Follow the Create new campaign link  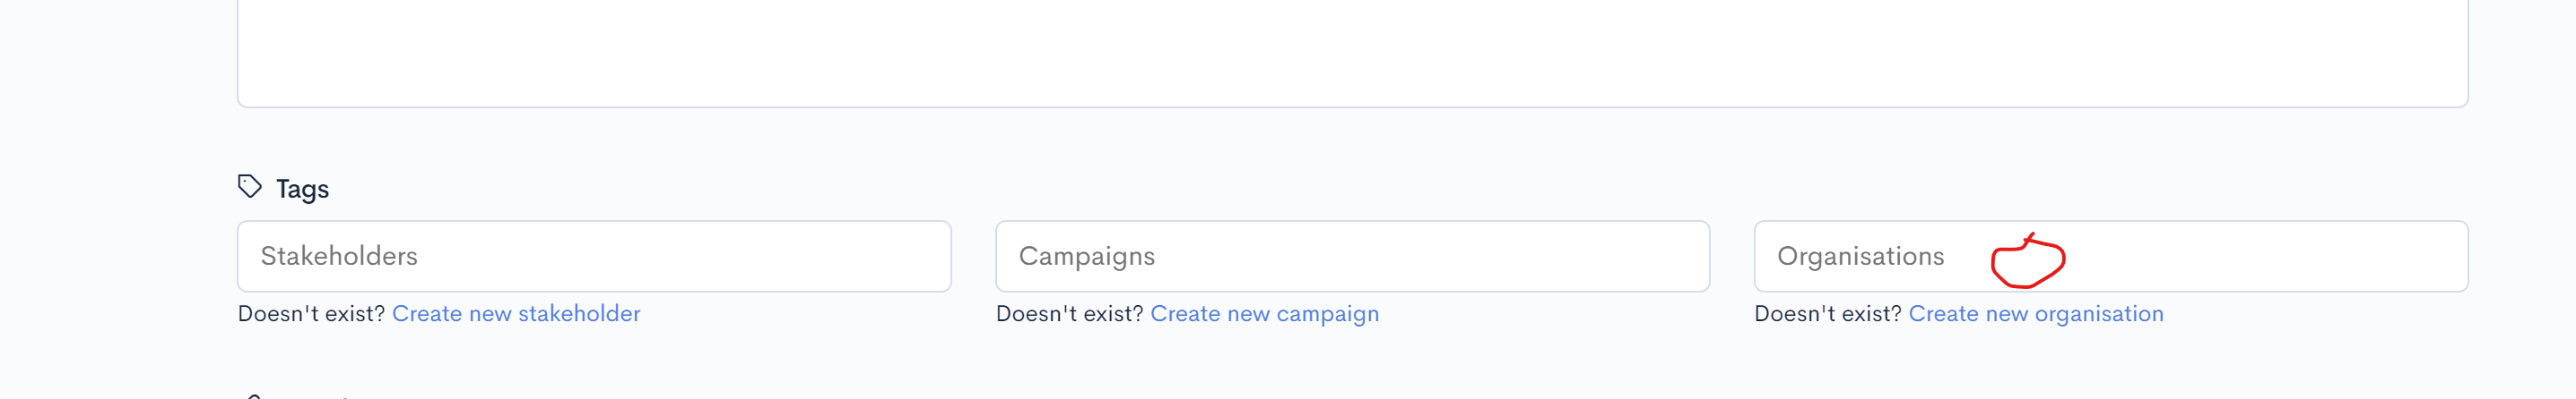[x=1264, y=313]
